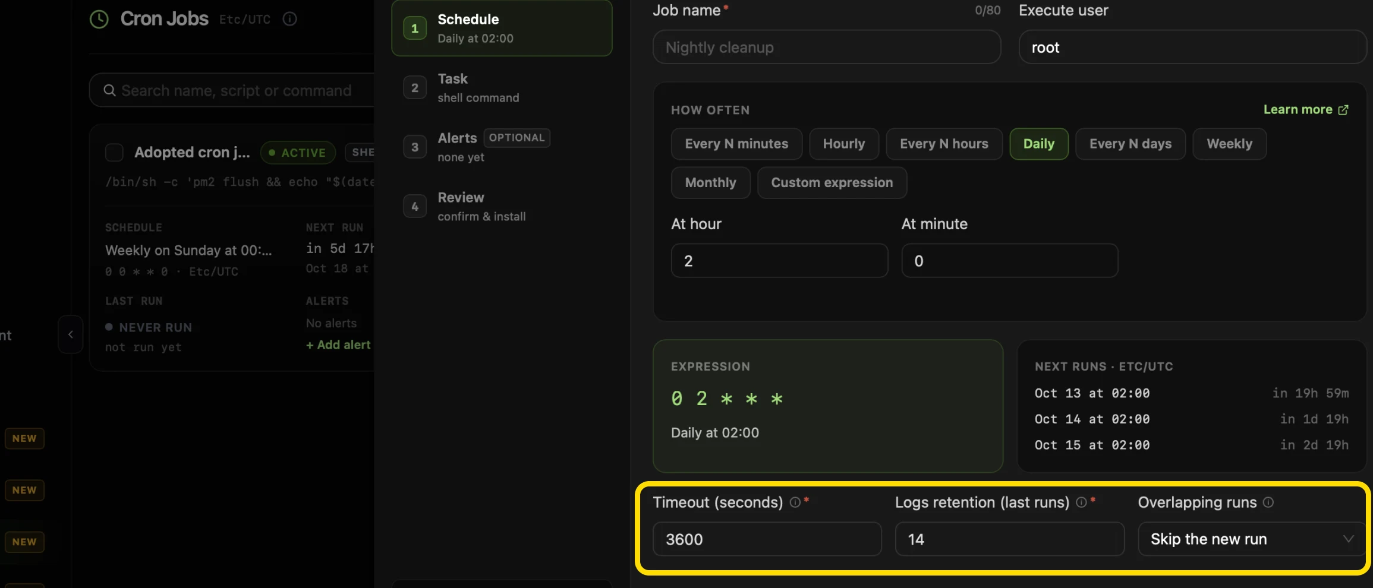Select Every N hours frequency
This screenshot has width=1373, height=588.
click(x=944, y=144)
